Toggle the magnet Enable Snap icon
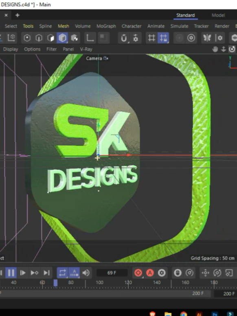This screenshot has height=316, width=237. pyautogui.click(x=124, y=38)
